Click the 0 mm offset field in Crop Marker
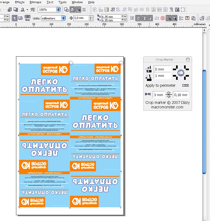The width and height of the screenshot is (210, 221). click(162, 69)
